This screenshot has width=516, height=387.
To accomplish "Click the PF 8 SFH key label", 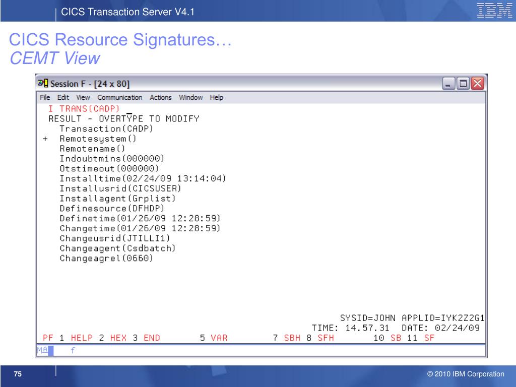I will coord(320,338).
